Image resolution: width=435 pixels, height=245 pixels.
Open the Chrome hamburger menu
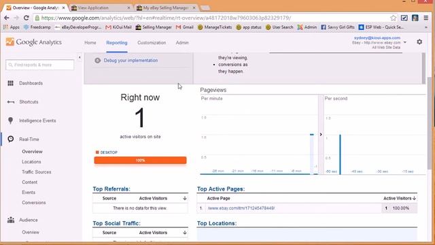tap(426, 18)
